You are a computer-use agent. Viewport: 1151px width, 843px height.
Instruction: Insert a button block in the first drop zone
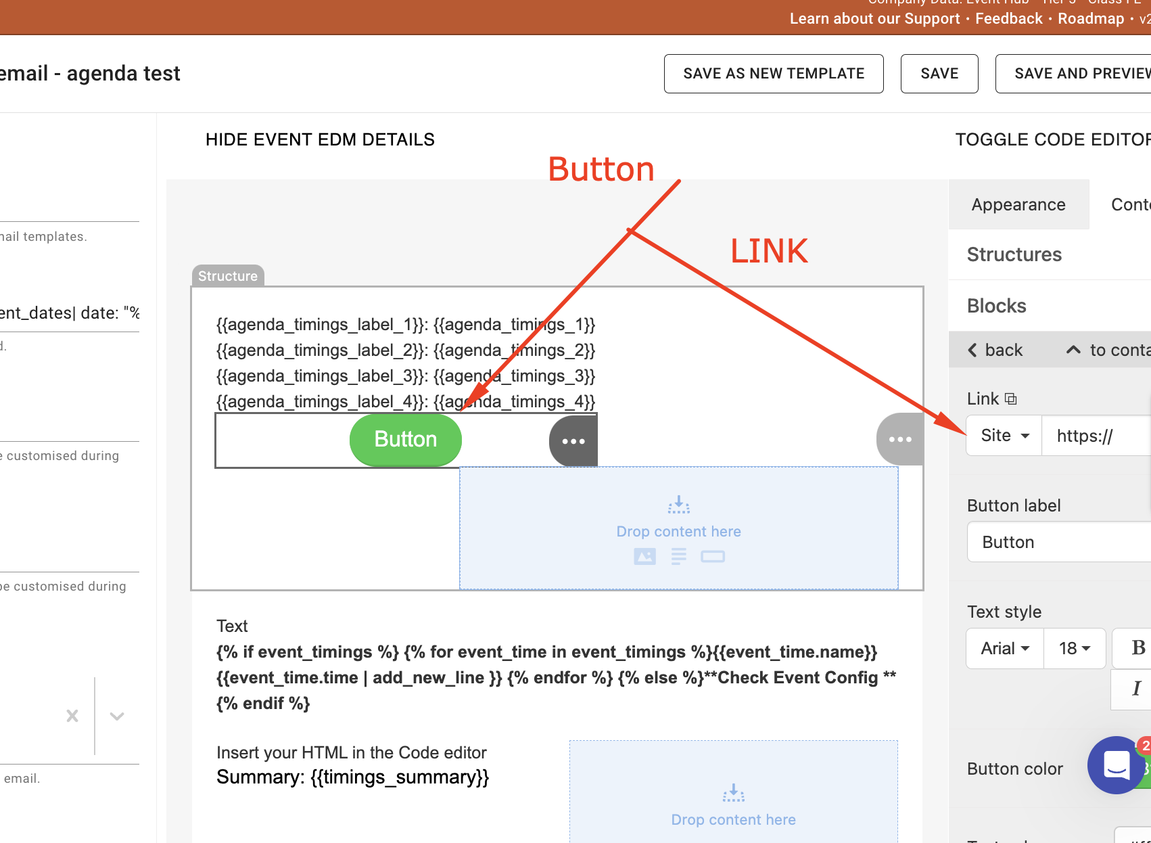pos(713,557)
